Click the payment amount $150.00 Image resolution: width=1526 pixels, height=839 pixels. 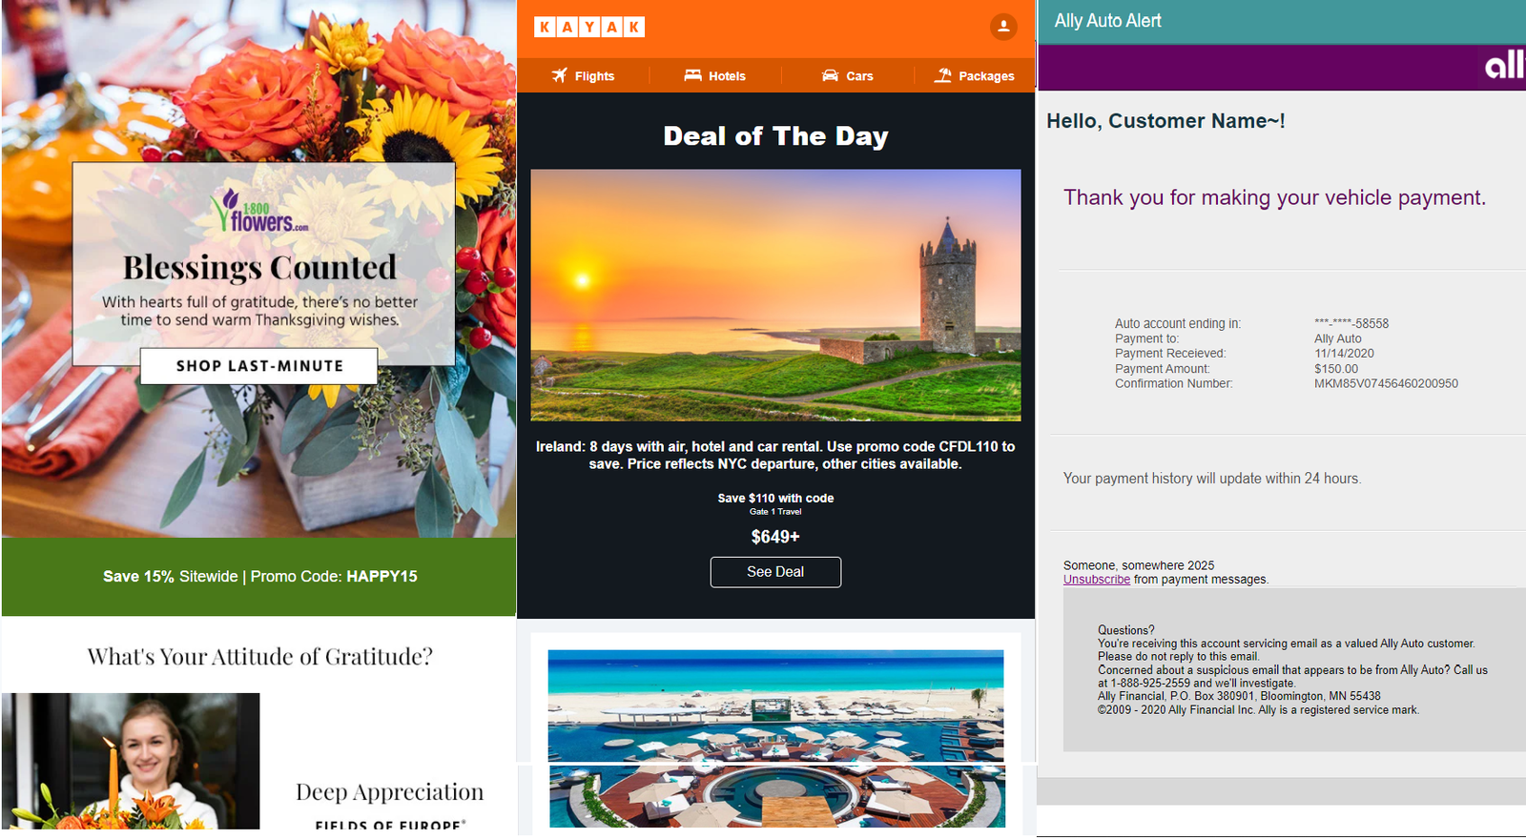pos(1336,369)
